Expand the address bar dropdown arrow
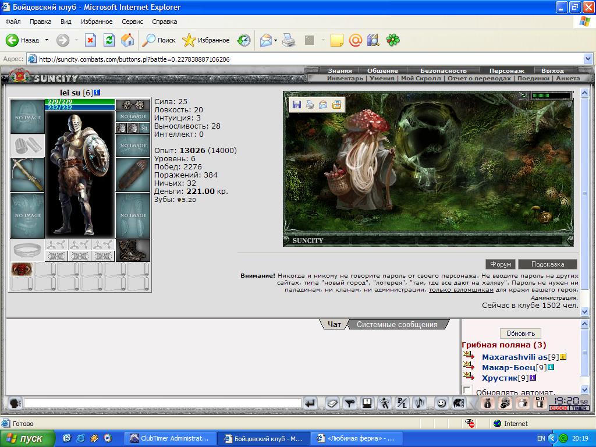Viewport: 596px width, 447px height. 588,59
